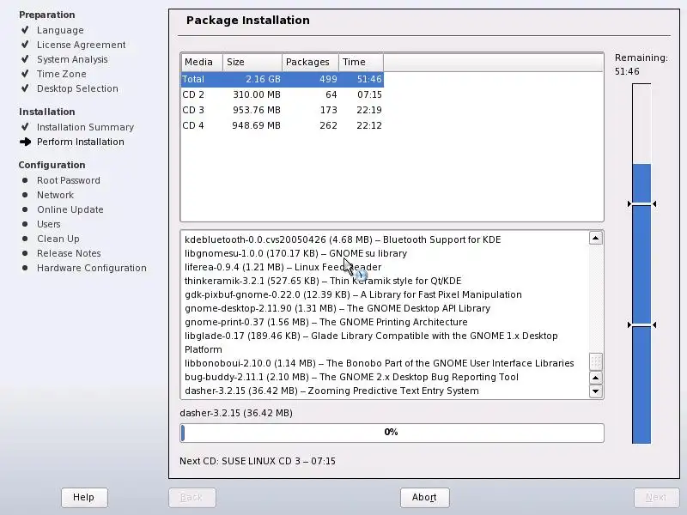The height and width of the screenshot is (515, 687).
Task: Click the gnome-print-0.37 log entry
Action: (x=326, y=323)
